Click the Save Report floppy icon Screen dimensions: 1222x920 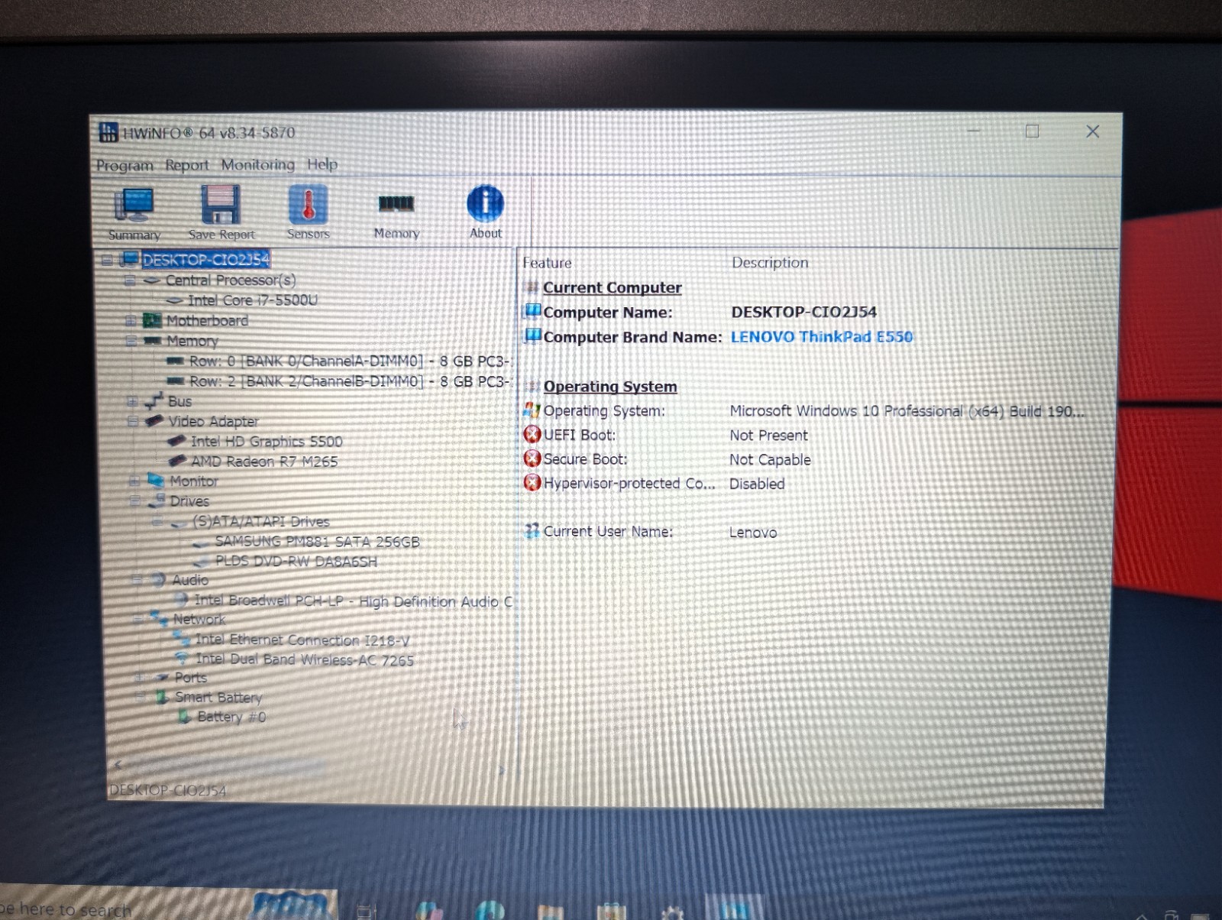(x=221, y=214)
